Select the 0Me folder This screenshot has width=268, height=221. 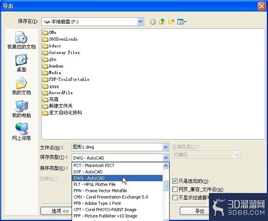click(x=49, y=32)
